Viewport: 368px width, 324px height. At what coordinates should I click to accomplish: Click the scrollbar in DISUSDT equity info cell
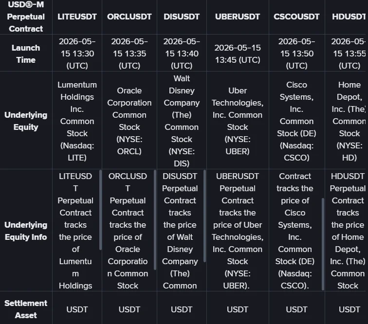204,216
